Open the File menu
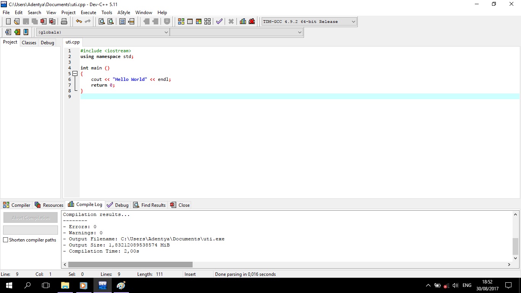Viewport: 521px width, 293px height. [x=6, y=13]
